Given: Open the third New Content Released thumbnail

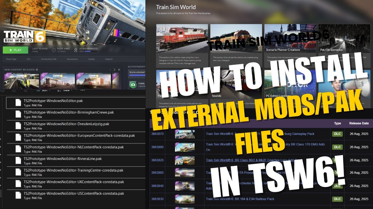Looking at the screenshot, I should click(x=94, y=81).
